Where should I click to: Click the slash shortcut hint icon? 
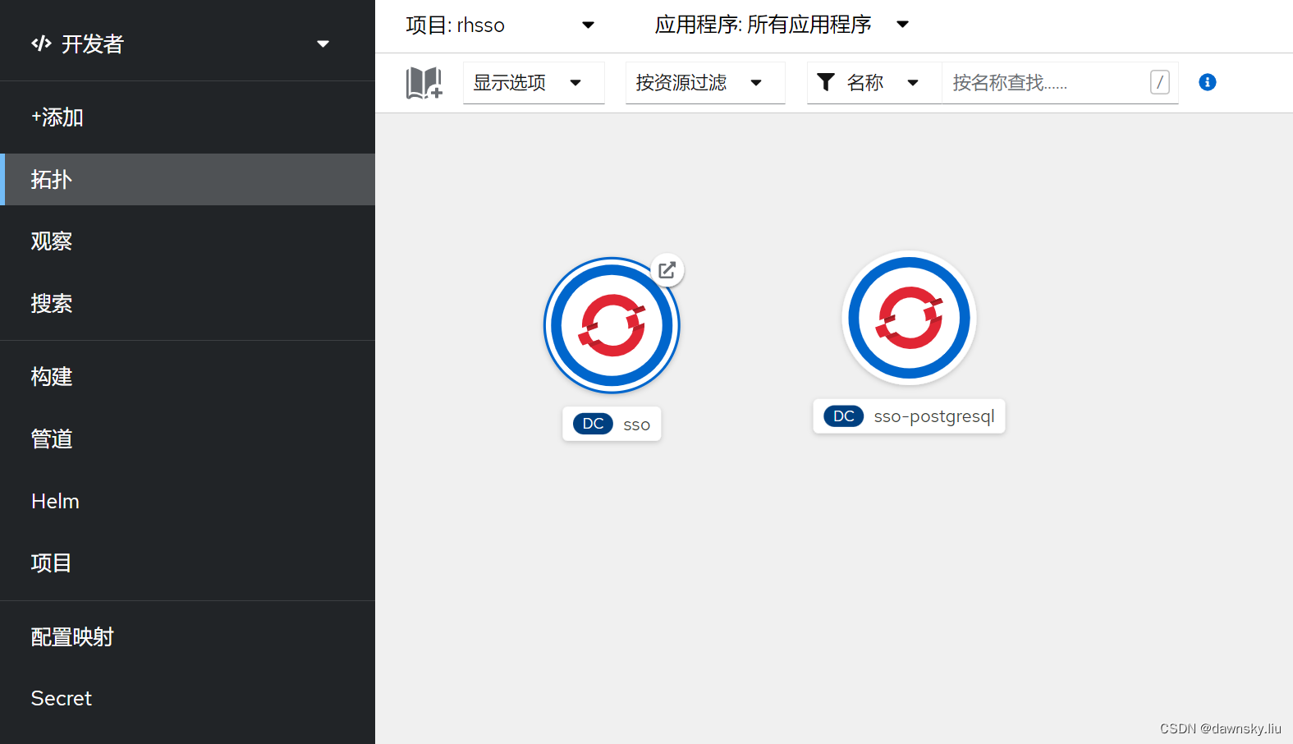click(1160, 82)
